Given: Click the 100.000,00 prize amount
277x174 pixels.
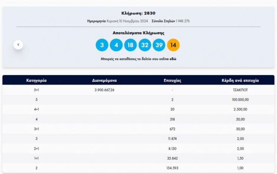Looking at the screenshot, I should pyautogui.click(x=241, y=100).
